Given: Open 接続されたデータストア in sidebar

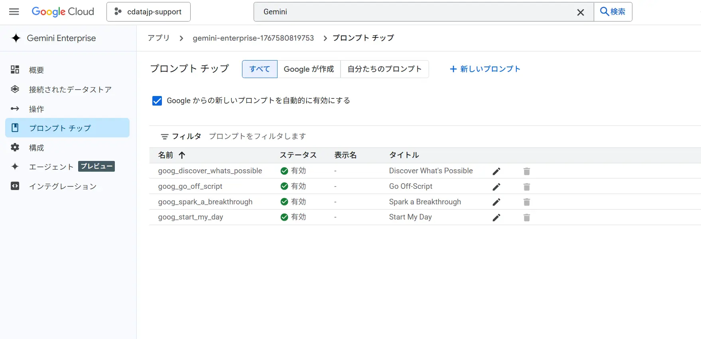Looking at the screenshot, I should point(70,90).
